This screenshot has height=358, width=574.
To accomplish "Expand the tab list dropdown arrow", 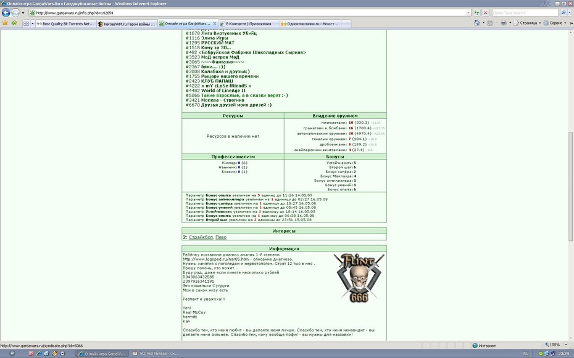I will tap(33, 24).
